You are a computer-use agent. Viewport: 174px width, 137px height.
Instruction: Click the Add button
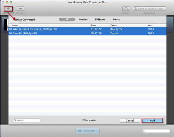tap(152, 121)
